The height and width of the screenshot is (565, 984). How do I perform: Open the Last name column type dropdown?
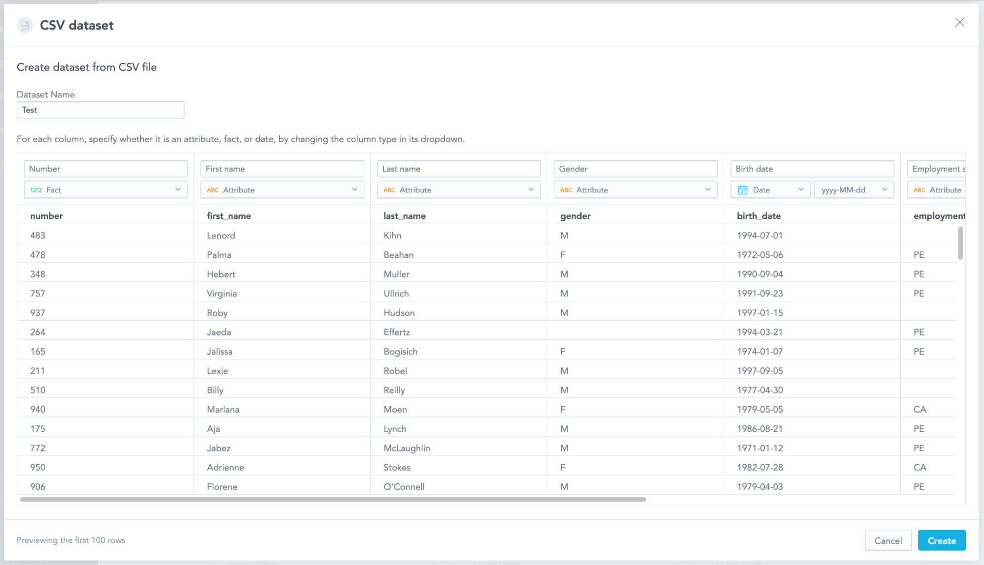(x=532, y=189)
